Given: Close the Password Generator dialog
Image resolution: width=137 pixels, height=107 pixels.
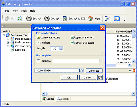Looking at the screenshot, I should 102,28.
